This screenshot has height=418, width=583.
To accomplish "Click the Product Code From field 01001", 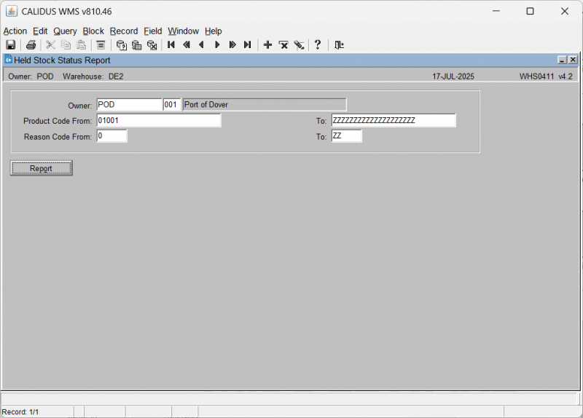I will tap(159, 120).
